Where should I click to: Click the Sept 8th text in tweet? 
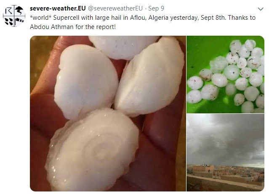click(213, 18)
